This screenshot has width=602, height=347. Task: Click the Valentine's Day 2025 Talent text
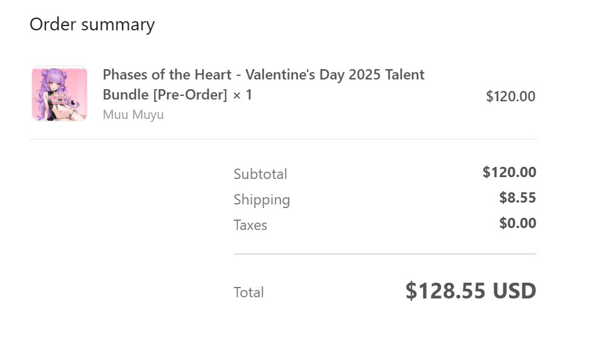[335, 75]
